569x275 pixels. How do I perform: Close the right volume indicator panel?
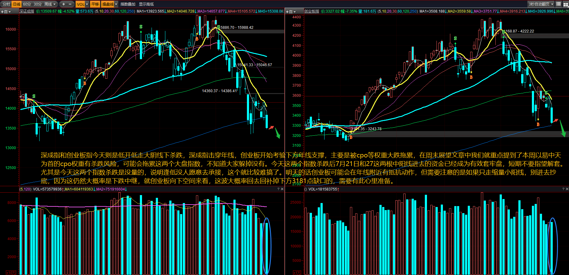567,189
